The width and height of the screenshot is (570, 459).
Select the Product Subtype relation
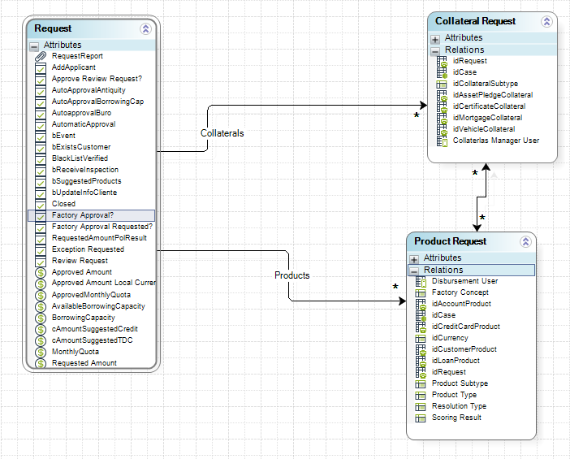click(x=460, y=383)
